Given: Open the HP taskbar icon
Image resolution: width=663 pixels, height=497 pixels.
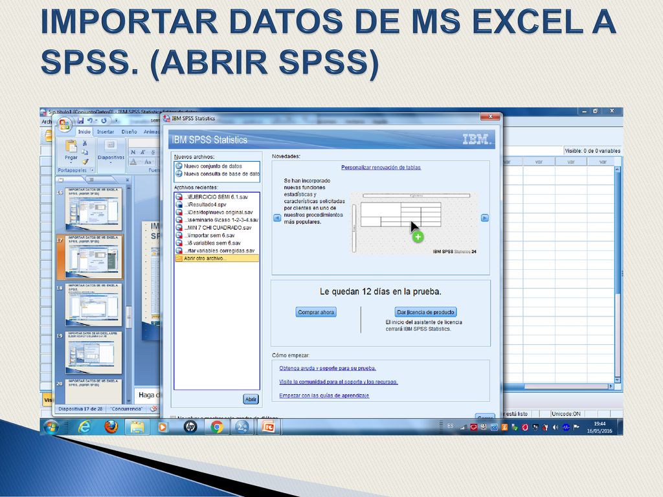Looking at the screenshot, I should pos(190,427).
